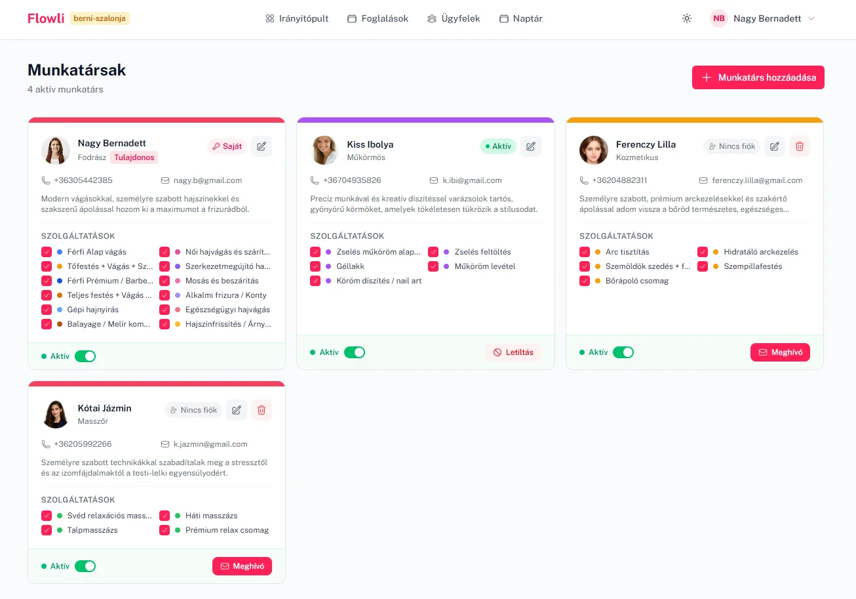Click Munkatárs hozzáadása button

point(758,77)
